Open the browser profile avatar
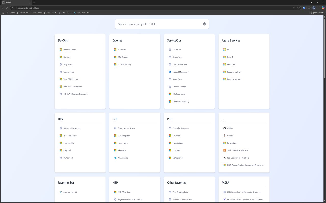Viewport: 326px width, 203px height. [x=314, y=8]
